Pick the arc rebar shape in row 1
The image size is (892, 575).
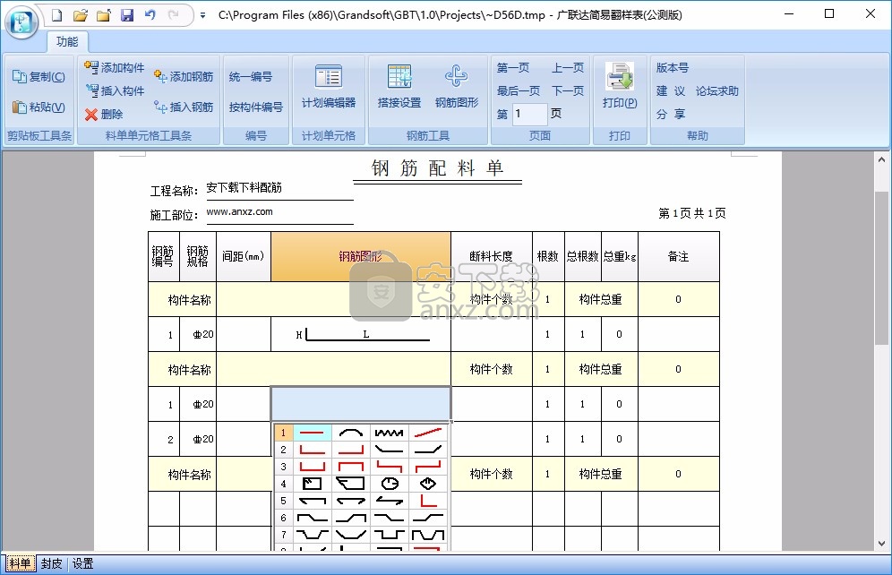click(x=350, y=433)
